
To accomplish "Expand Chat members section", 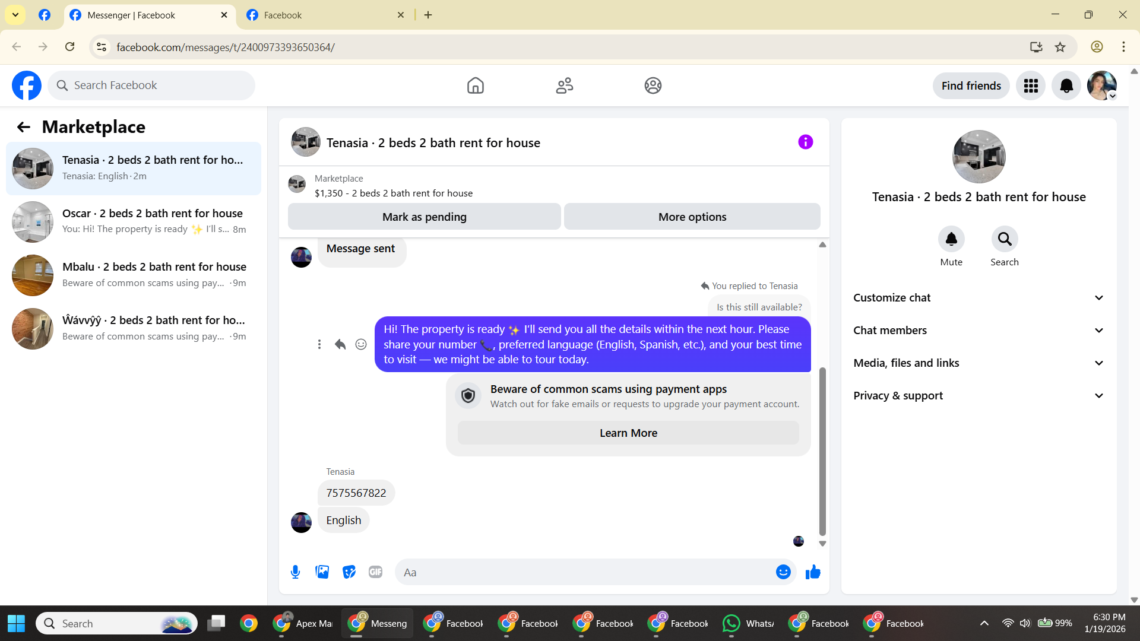I will (x=978, y=331).
